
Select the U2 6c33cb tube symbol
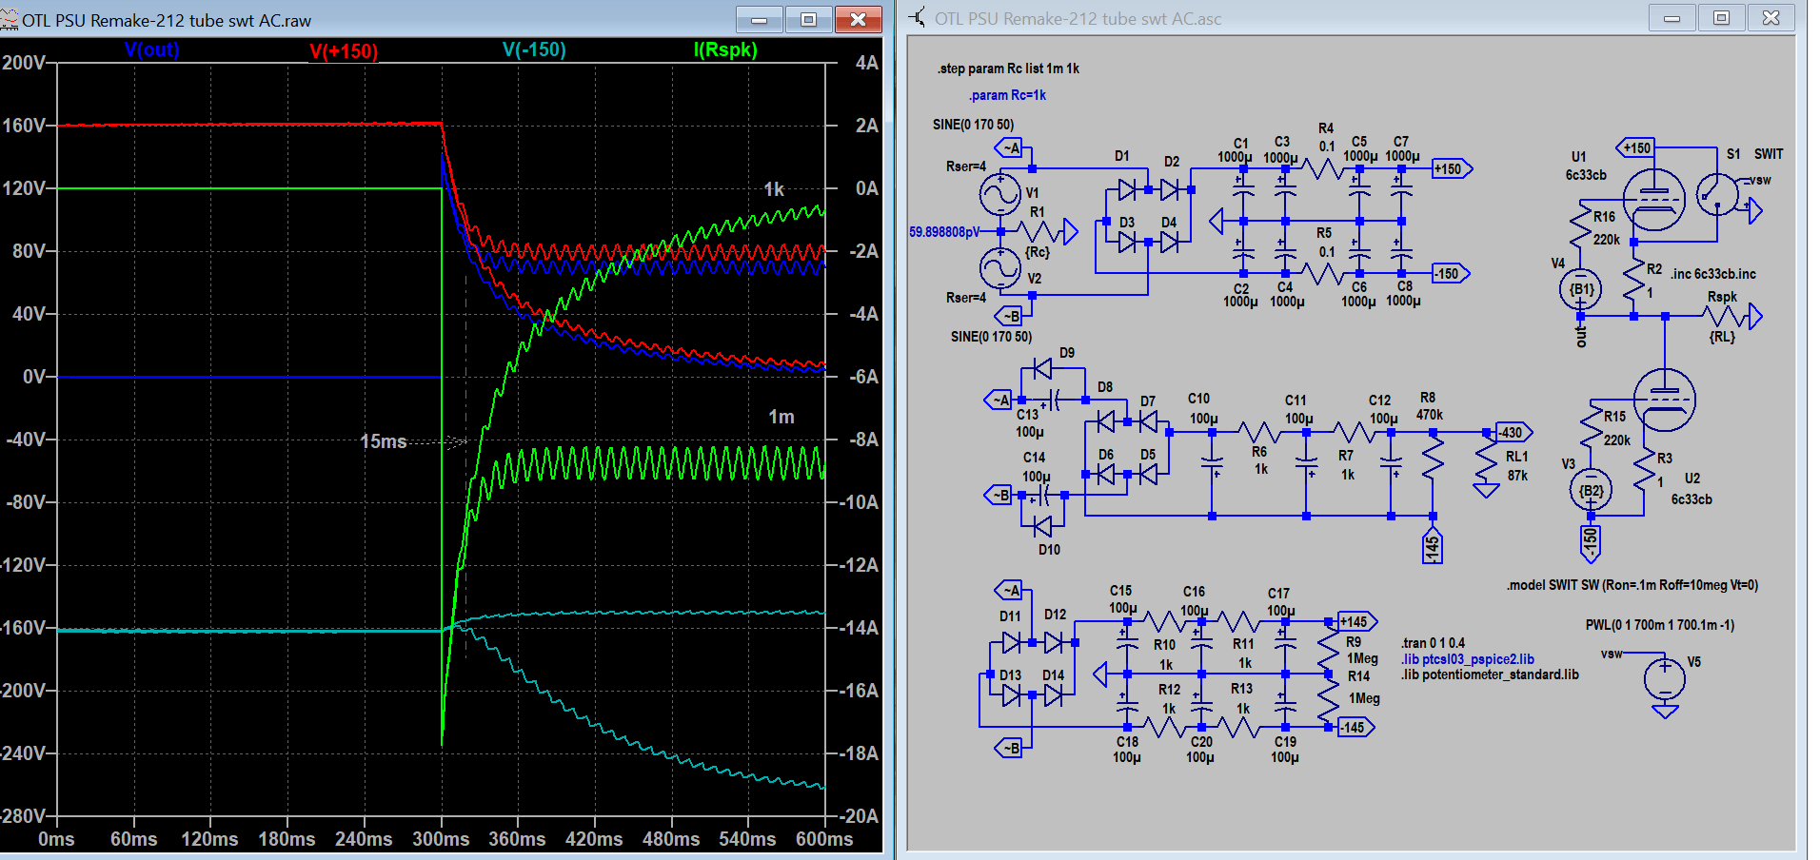(1664, 400)
